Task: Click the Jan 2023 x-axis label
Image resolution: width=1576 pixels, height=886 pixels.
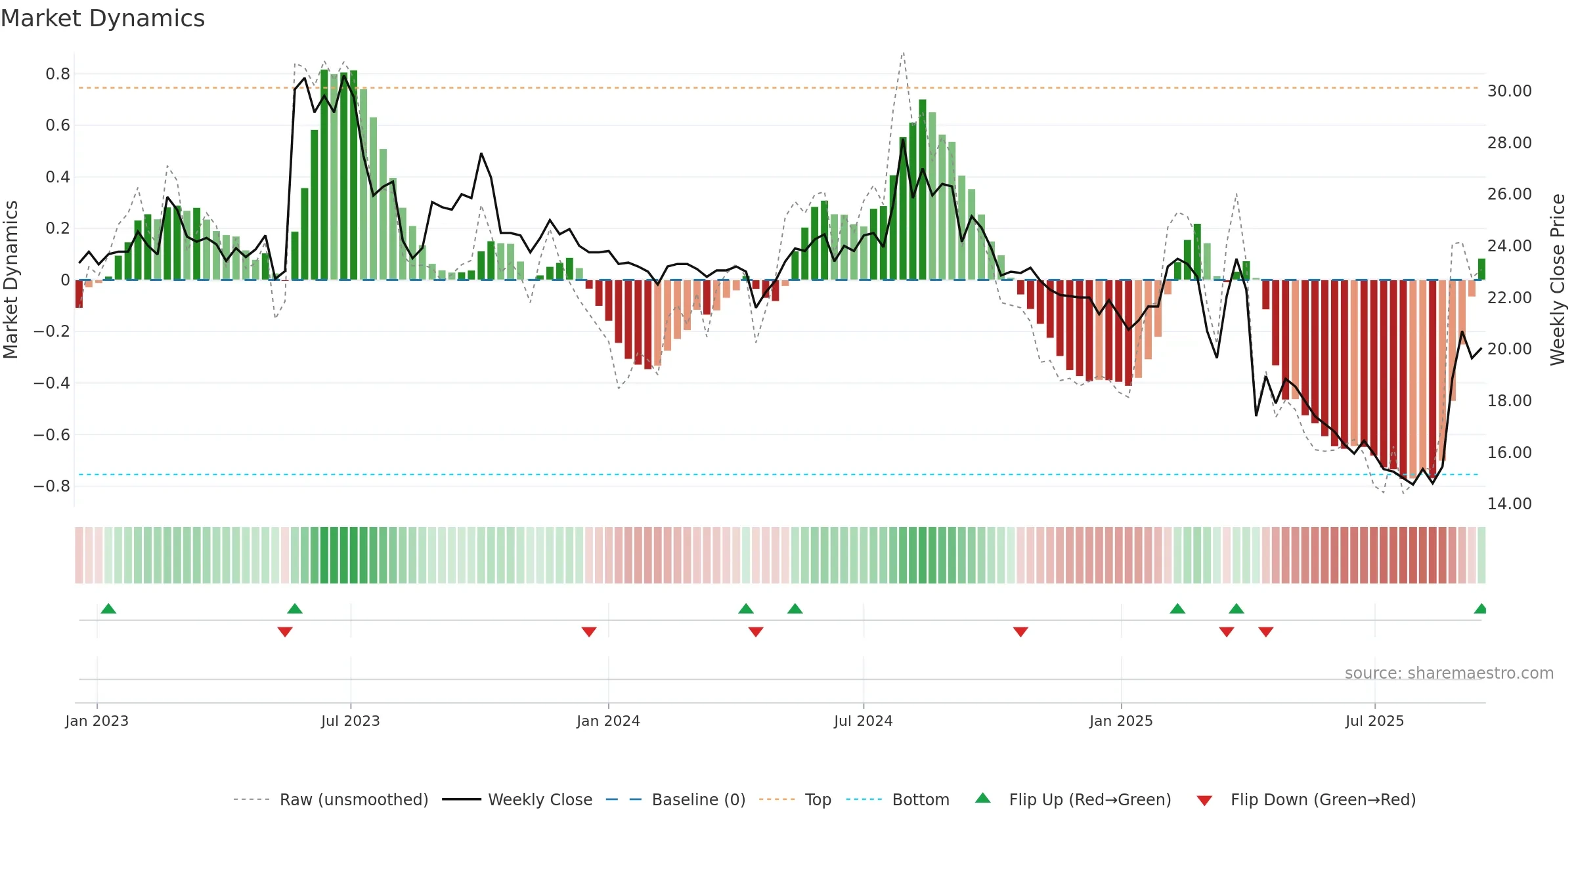Action: (97, 721)
